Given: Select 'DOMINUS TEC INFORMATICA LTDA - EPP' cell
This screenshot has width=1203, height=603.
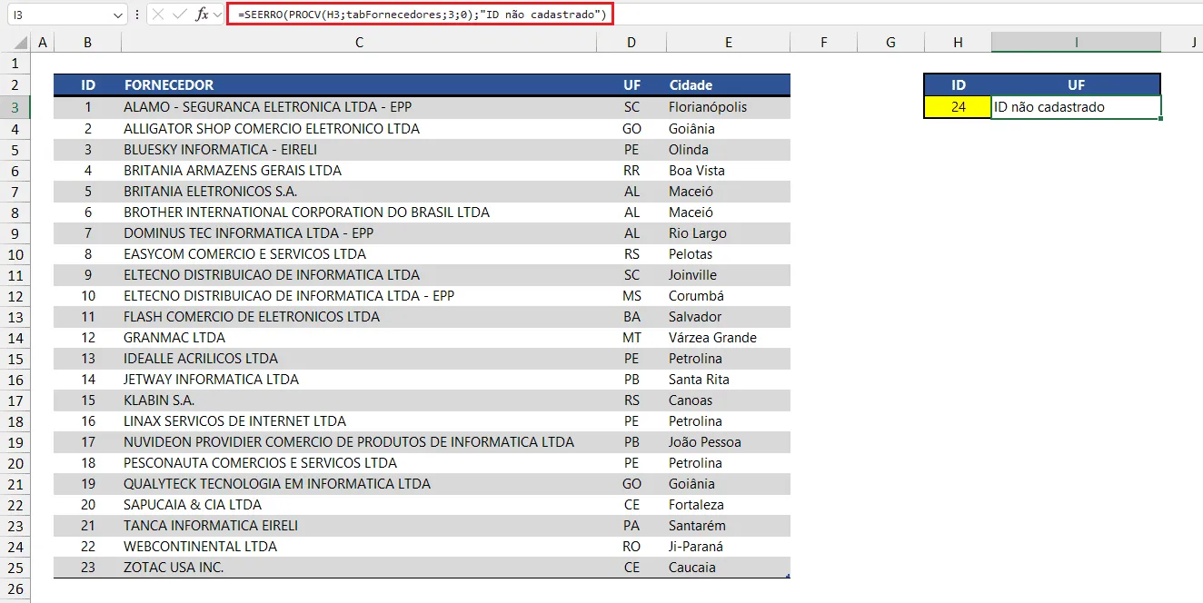Looking at the screenshot, I should click(x=360, y=232).
